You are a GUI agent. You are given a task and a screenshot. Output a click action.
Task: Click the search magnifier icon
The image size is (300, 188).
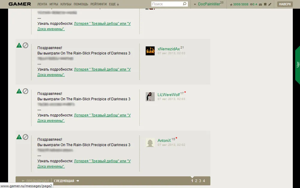184,4
